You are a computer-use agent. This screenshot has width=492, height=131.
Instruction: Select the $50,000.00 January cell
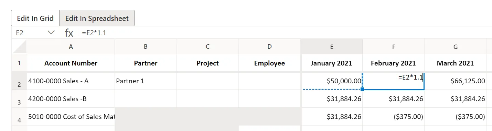click(332, 81)
